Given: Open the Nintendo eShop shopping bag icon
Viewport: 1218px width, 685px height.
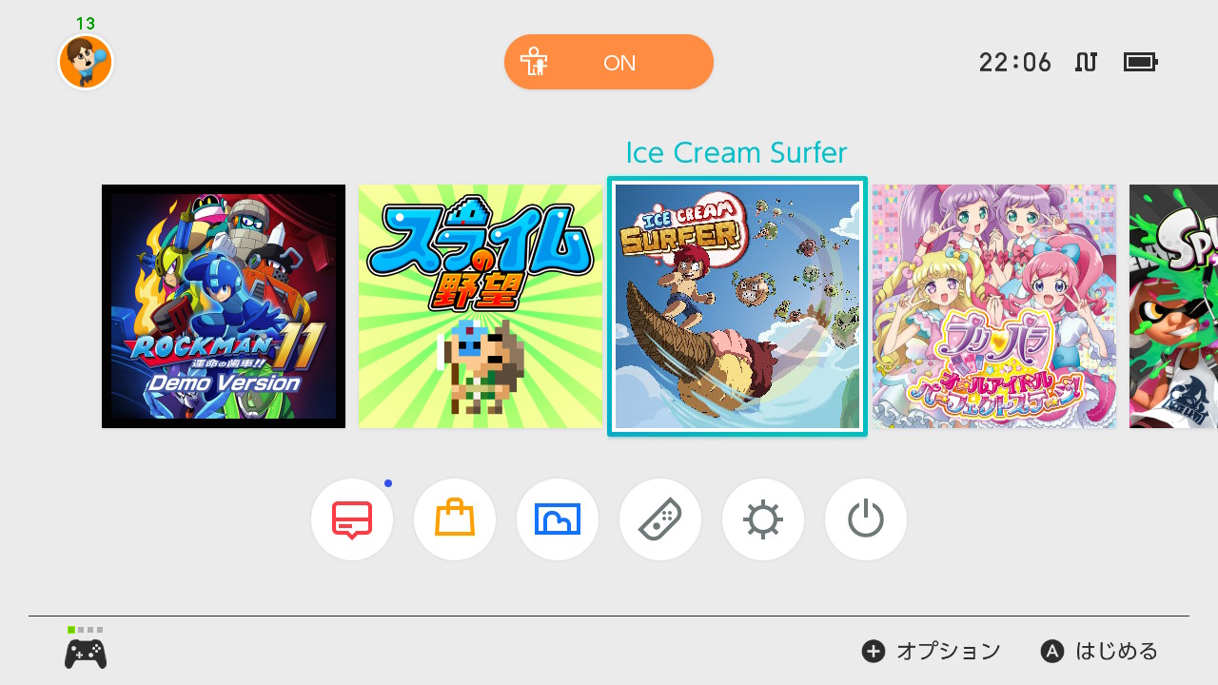Looking at the screenshot, I should [x=455, y=519].
